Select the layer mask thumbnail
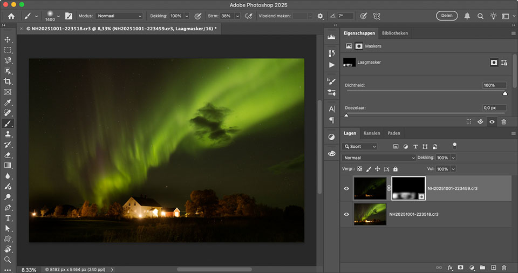 [x=408, y=188]
